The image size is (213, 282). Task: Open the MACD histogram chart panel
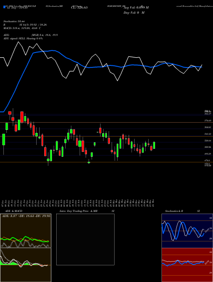[26, 265]
